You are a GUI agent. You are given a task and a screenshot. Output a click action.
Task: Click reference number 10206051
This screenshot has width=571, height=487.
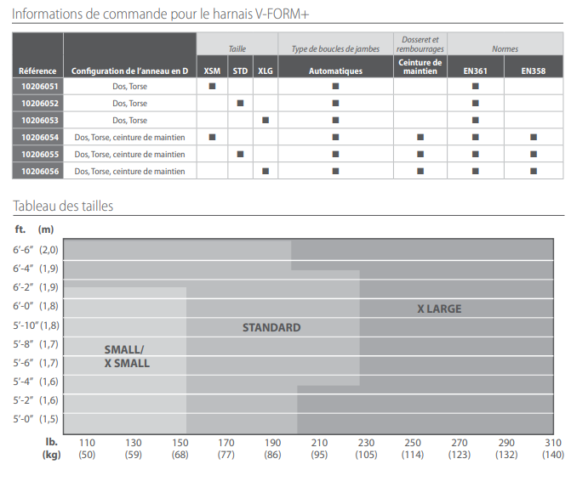pyautogui.click(x=40, y=87)
